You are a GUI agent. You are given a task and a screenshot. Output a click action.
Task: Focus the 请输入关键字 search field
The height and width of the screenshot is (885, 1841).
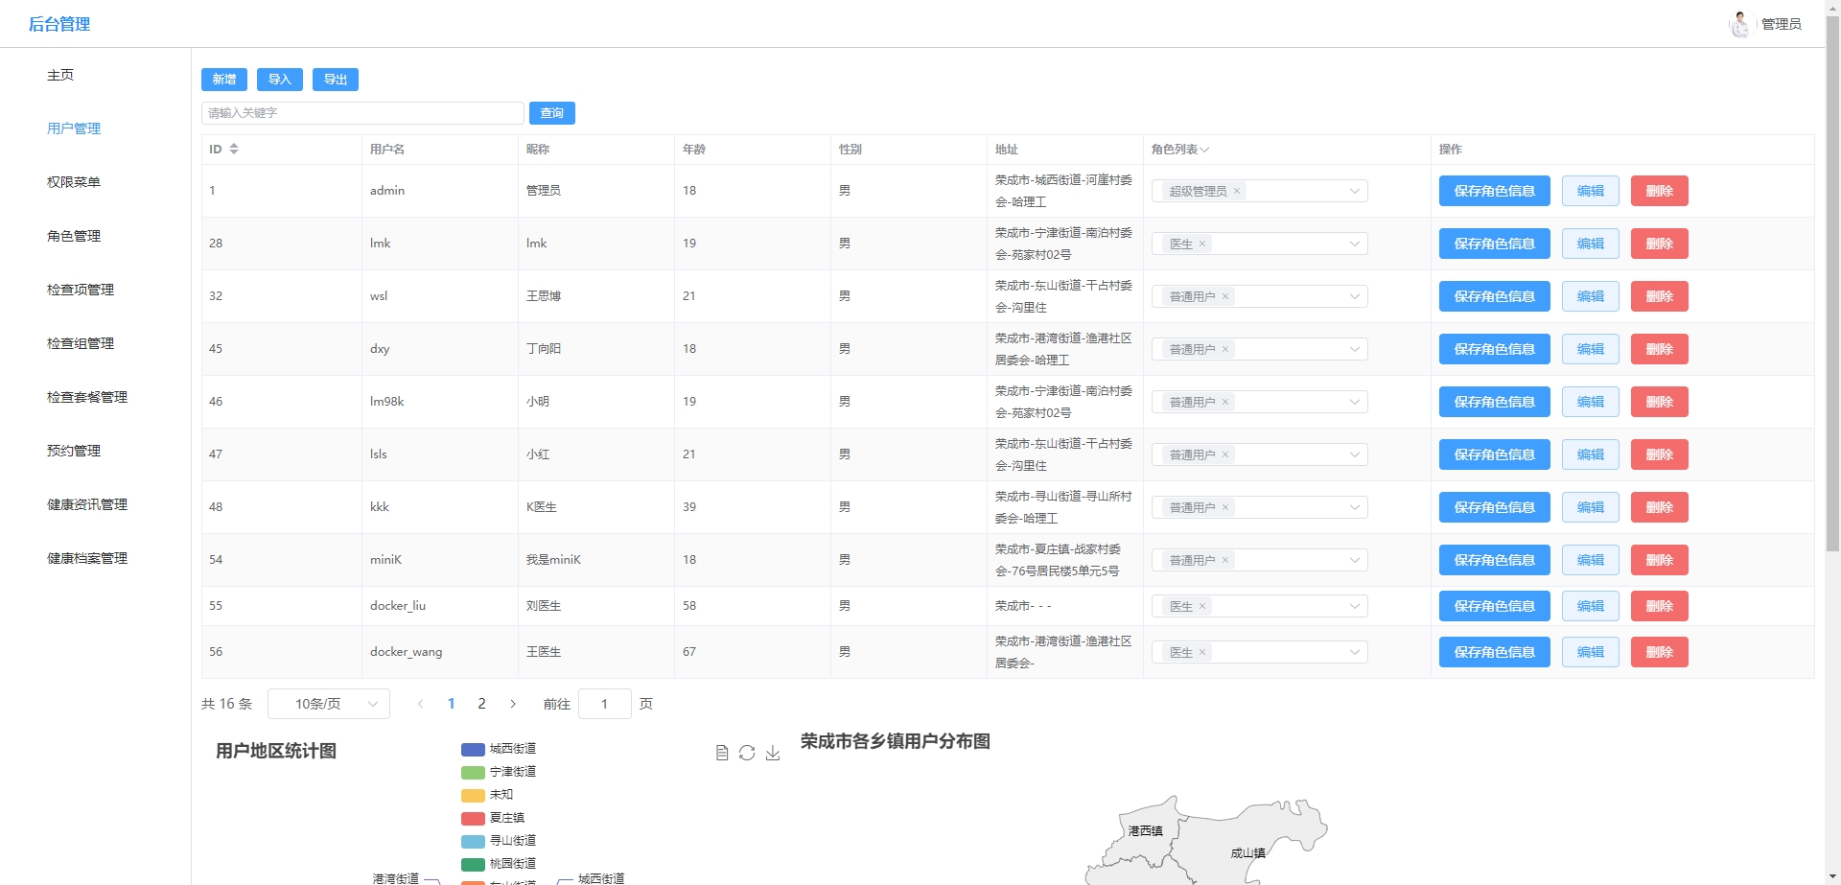point(362,113)
